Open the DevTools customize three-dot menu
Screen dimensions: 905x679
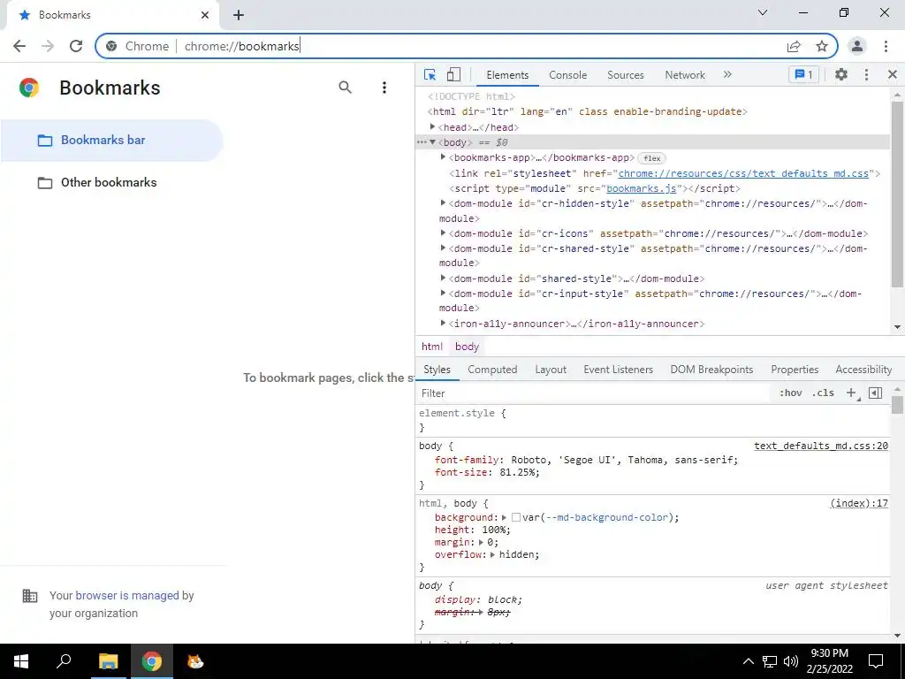(x=866, y=74)
